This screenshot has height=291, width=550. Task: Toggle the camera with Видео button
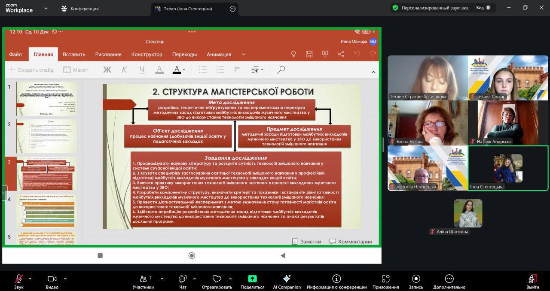point(52,282)
